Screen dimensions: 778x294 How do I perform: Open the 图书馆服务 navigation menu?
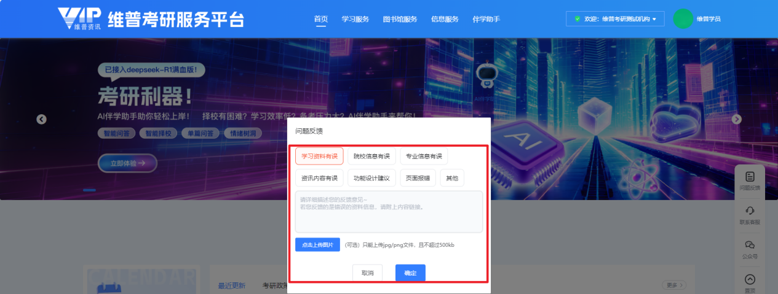click(x=400, y=19)
